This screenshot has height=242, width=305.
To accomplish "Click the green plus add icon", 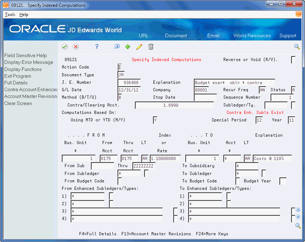I will (x=127, y=46).
